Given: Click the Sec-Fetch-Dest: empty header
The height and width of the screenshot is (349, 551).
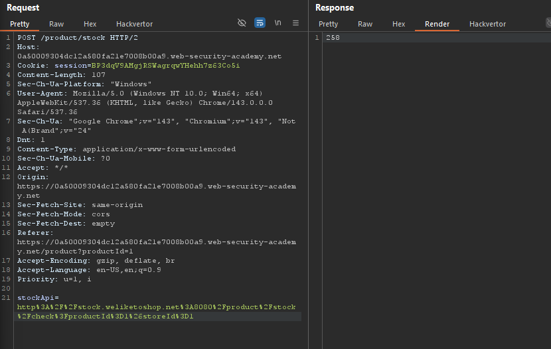Looking at the screenshot, I should (66, 224).
